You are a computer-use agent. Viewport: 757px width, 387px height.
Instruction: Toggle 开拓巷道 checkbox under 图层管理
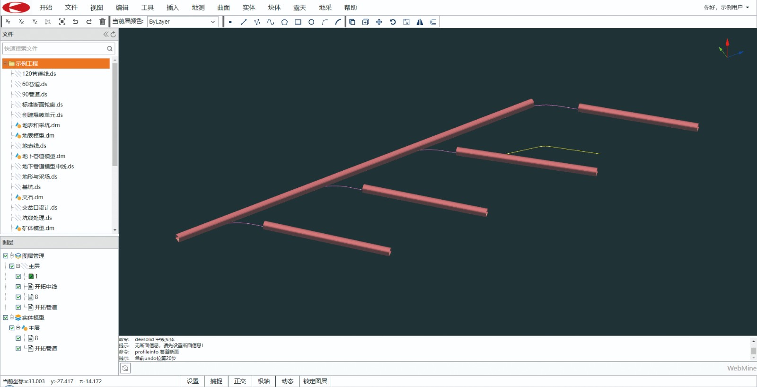[18, 308]
